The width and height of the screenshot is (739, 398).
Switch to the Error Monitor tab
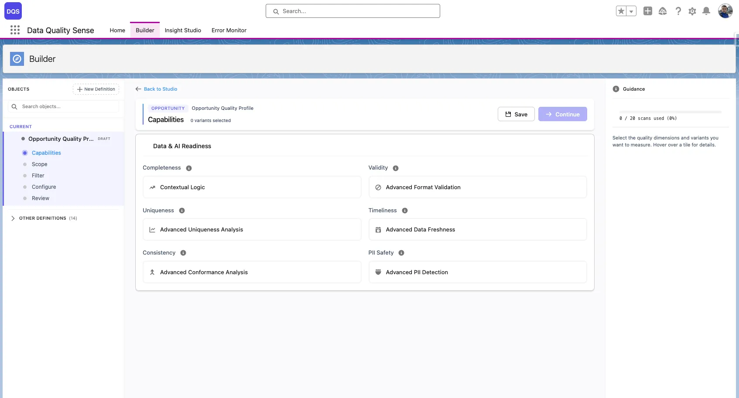point(229,30)
